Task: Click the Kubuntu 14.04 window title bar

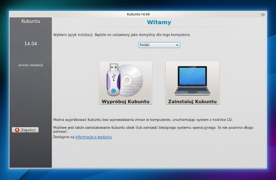Action: pyautogui.click(x=138, y=14)
